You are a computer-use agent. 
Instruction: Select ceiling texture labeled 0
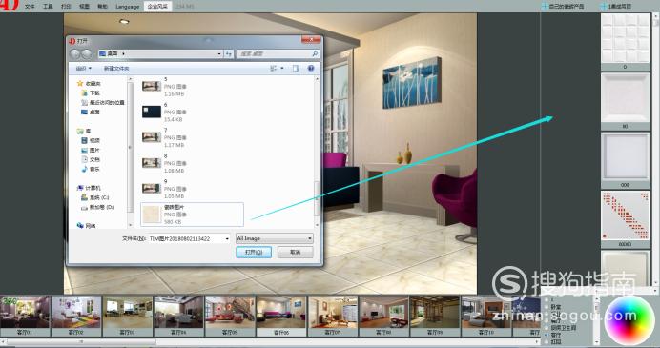pos(625,39)
